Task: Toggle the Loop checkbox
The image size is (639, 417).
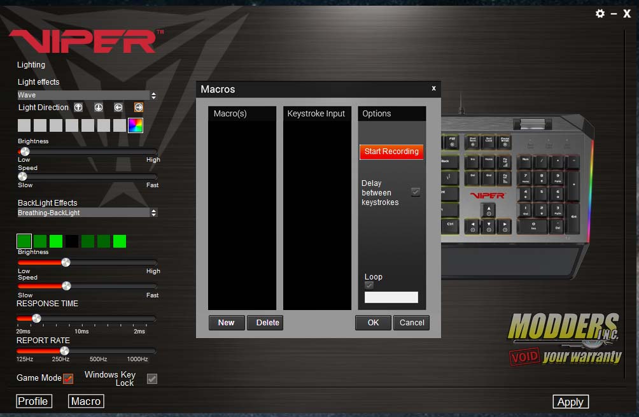Action: 369,285
